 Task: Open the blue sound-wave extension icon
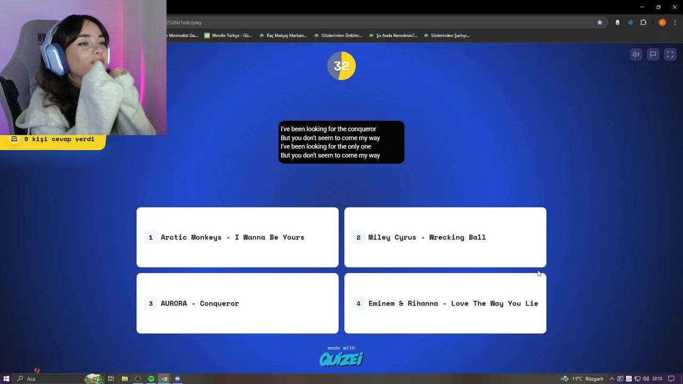[x=630, y=22]
